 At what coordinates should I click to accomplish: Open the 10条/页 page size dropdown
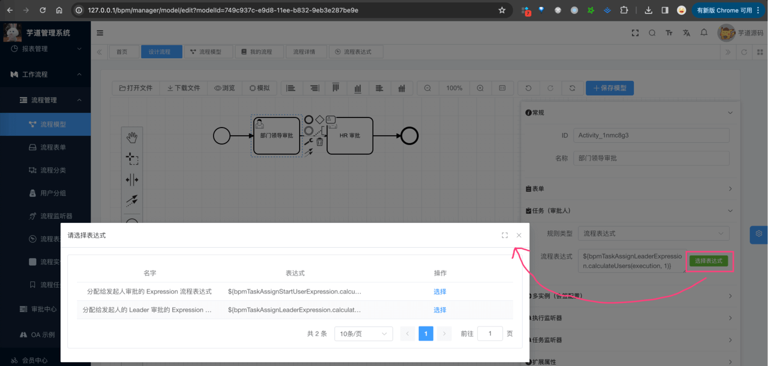(x=363, y=334)
